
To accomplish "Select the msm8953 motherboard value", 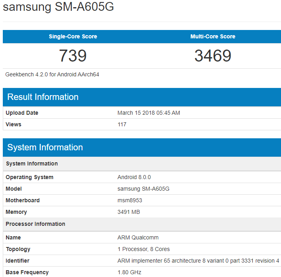I will pyautogui.click(x=130, y=200).
